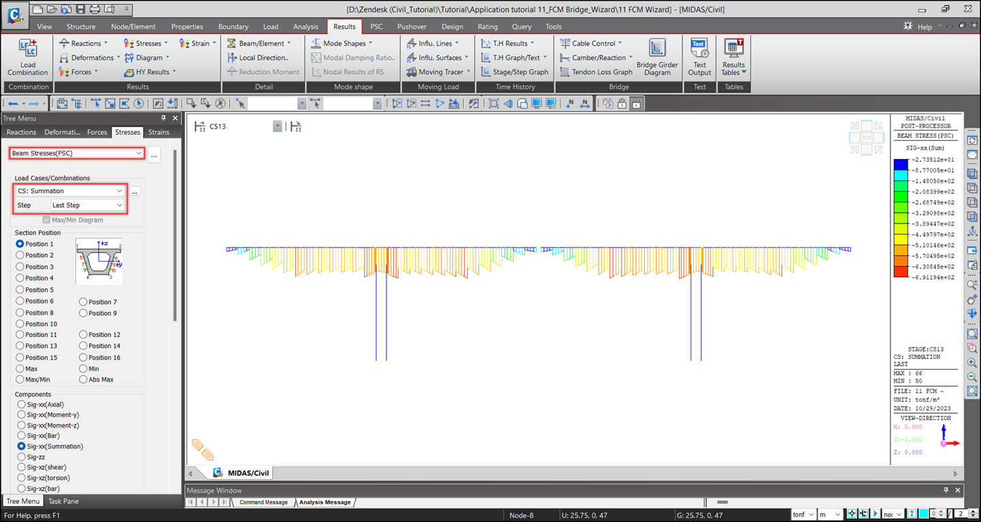Open the Stage/Step Graph tool
The image size is (981, 522).
tap(514, 72)
